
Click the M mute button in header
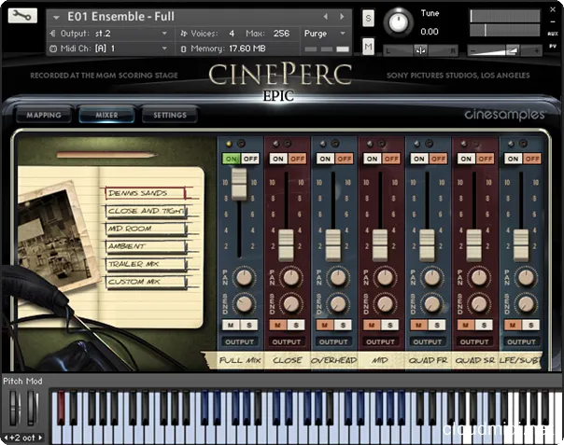point(369,47)
